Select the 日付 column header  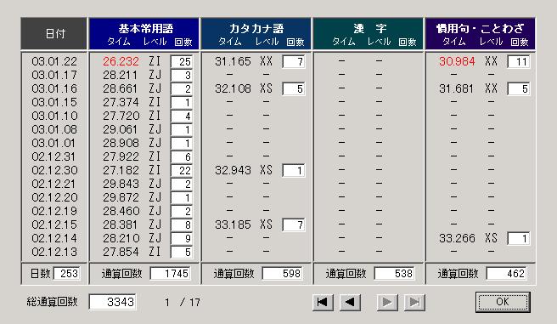coord(54,34)
